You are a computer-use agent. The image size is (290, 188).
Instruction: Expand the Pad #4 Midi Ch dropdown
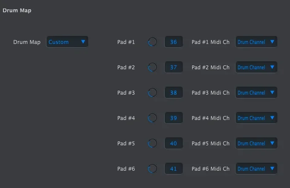[x=256, y=118]
